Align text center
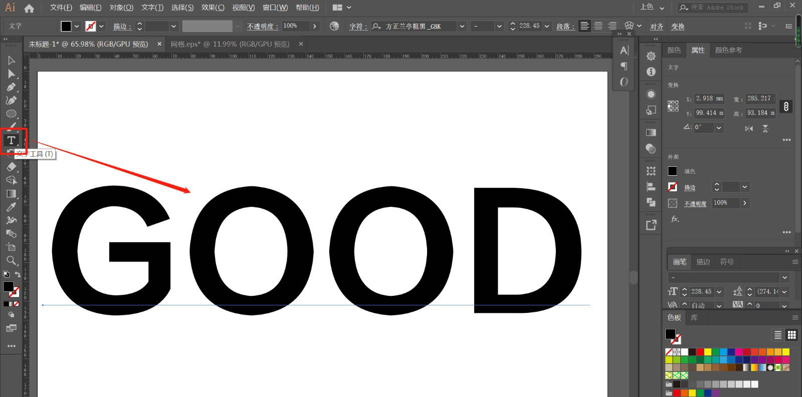The image size is (802, 397). click(x=598, y=26)
